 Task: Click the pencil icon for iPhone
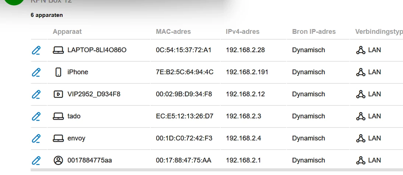pyautogui.click(x=36, y=72)
